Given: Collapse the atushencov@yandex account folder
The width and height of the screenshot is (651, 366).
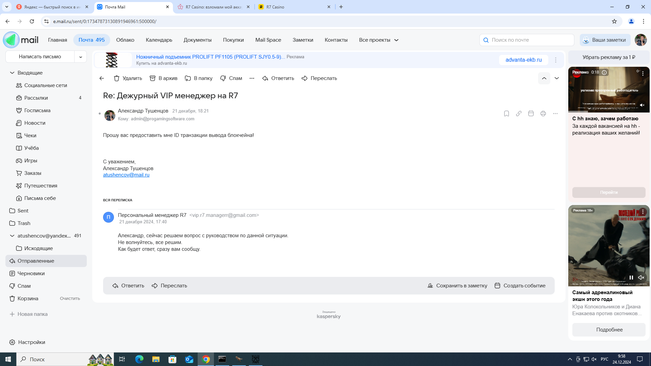Looking at the screenshot, I should coord(12,236).
